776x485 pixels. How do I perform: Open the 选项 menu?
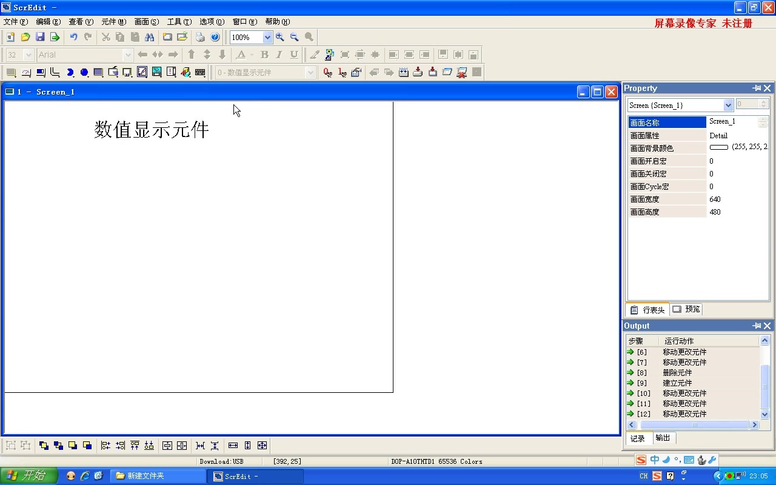[x=212, y=22]
